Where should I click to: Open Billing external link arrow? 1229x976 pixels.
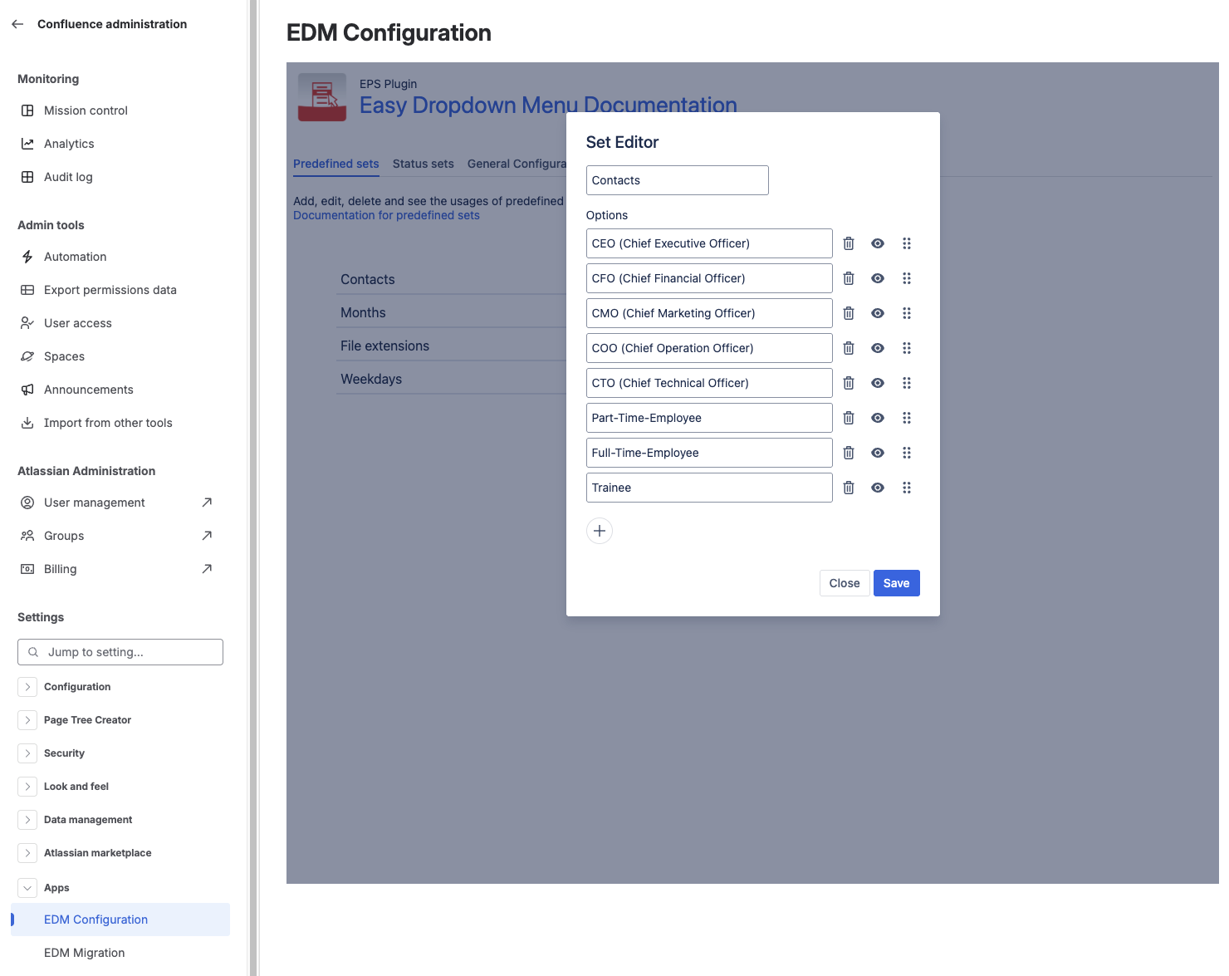tap(207, 569)
